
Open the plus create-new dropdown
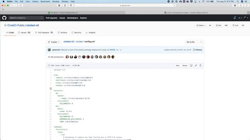(x=240, y=18)
